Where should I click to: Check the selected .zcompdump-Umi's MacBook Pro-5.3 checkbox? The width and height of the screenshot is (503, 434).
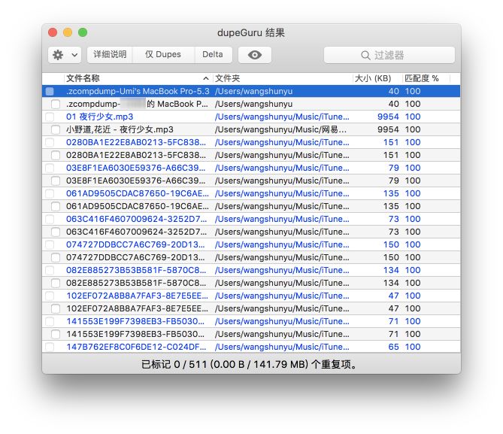pyautogui.click(x=50, y=91)
